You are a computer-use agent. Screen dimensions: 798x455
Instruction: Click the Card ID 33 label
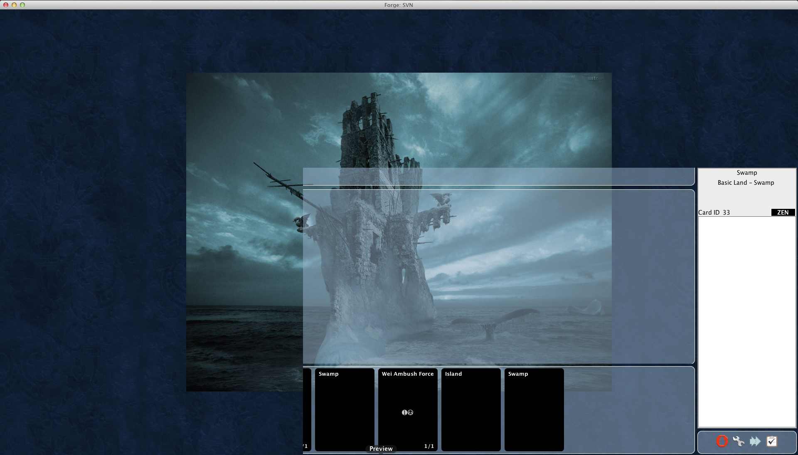coord(714,212)
